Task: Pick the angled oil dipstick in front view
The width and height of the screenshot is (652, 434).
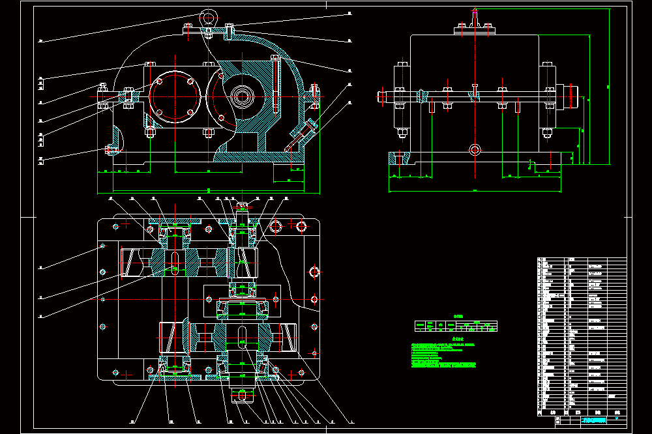Action: point(303,135)
